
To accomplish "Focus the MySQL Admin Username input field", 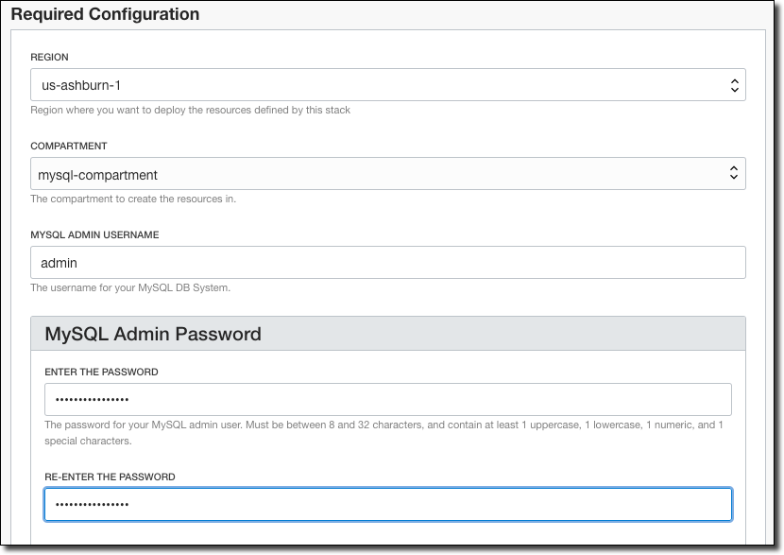I will 387,263.
